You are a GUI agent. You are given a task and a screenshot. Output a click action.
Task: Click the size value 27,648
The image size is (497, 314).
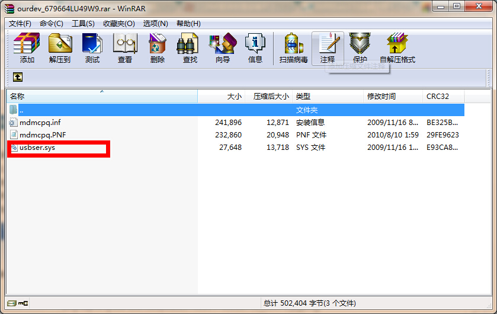230,148
